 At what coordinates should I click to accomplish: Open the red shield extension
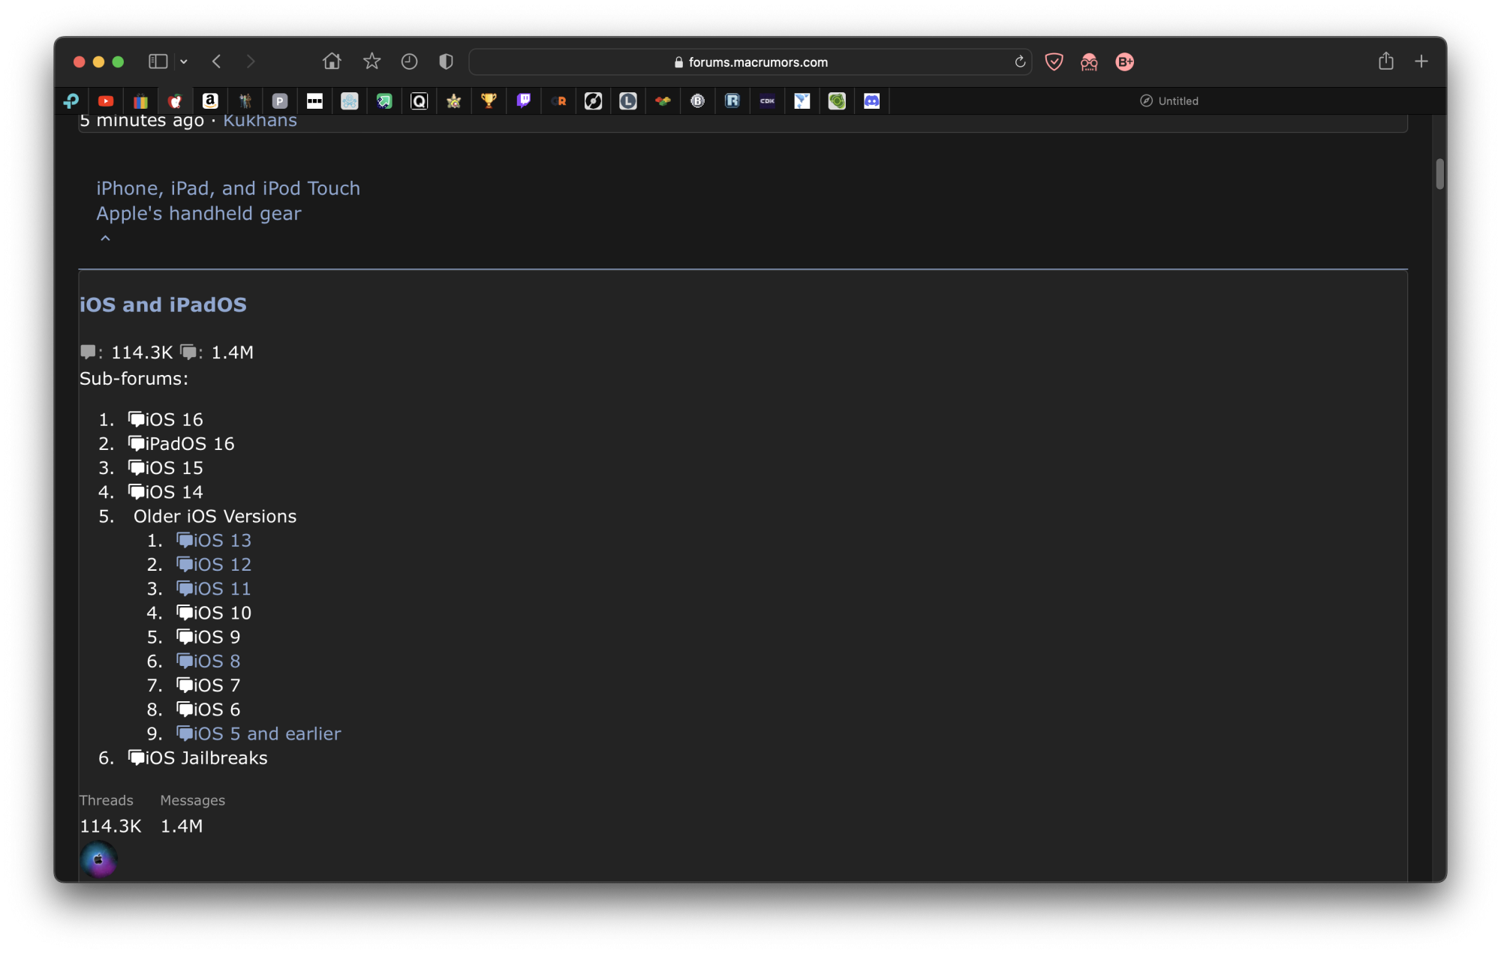1054,62
